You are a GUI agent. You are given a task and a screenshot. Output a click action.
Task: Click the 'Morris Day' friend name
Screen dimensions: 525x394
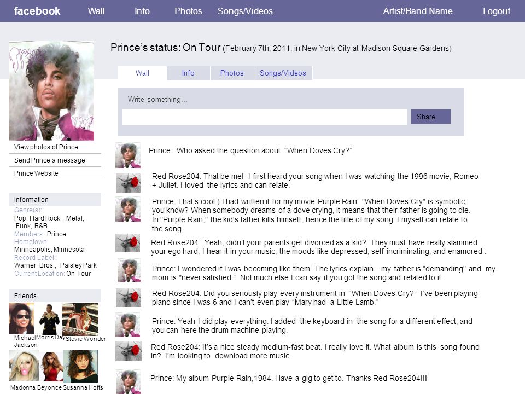[x=50, y=337]
